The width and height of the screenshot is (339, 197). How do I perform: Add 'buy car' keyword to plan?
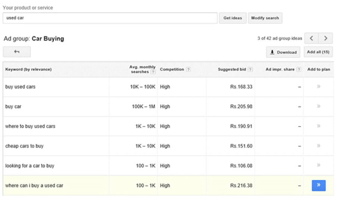tap(318, 107)
